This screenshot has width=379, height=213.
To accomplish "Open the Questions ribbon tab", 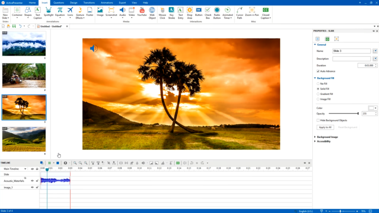I will (x=59, y=2).
